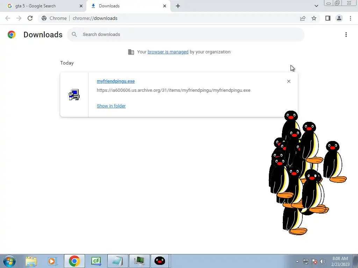The width and height of the screenshot is (358, 268).
Task: Remove myfriendpingu.exe from list
Action: tap(289, 81)
